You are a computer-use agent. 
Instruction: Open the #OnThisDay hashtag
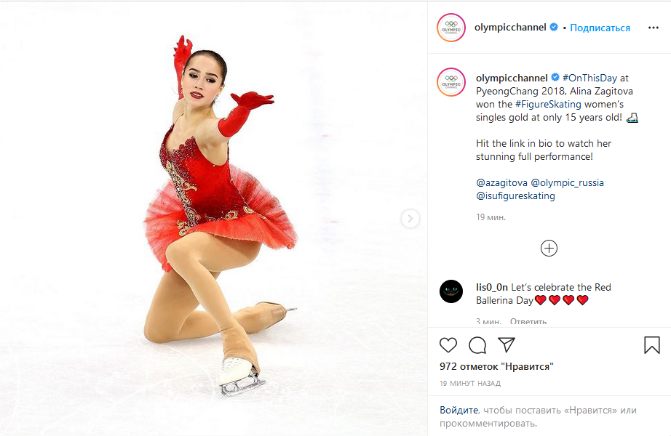coord(589,78)
